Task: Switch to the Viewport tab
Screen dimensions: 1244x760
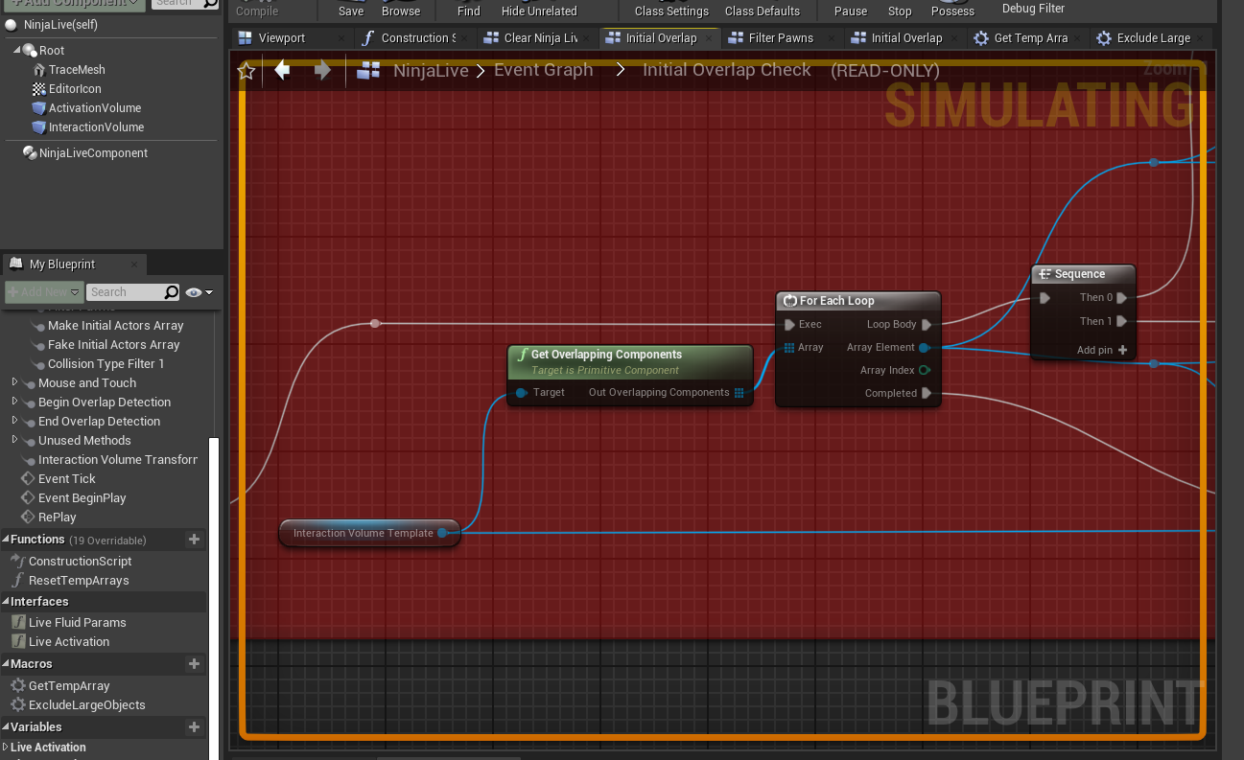Action: [281, 38]
